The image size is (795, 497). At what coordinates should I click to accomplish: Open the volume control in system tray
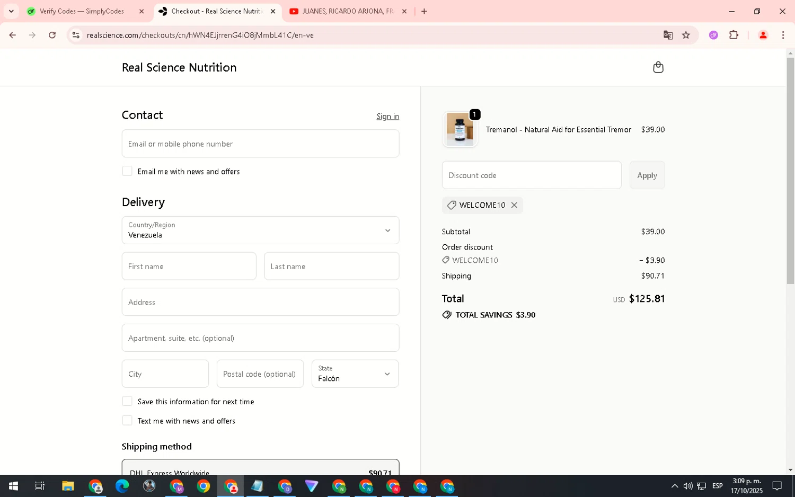(x=688, y=486)
